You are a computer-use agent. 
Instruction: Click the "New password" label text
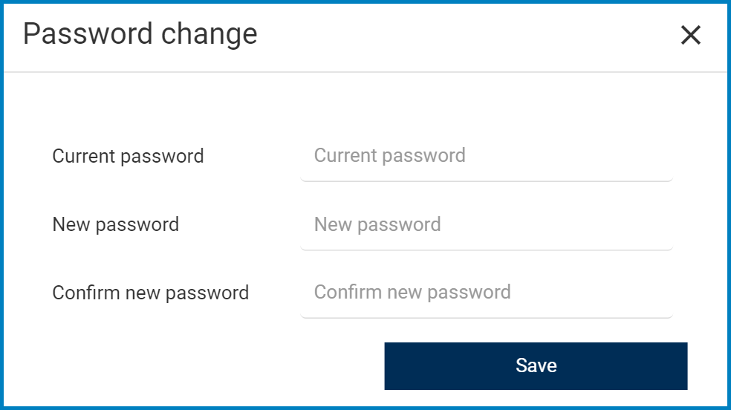pos(115,224)
